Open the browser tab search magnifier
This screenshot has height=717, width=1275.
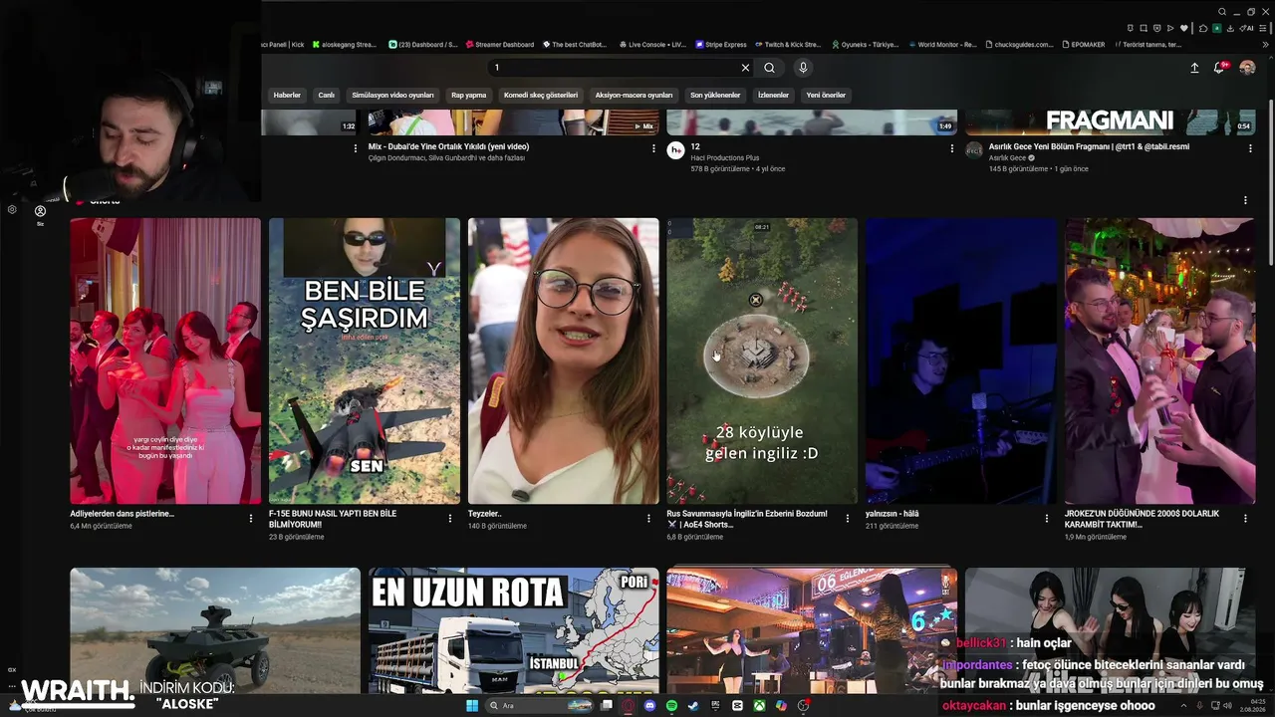(1222, 12)
